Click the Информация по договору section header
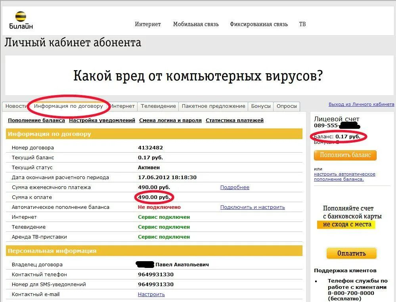Image resolution: width=396 pixels, height=302 pixels. pyautogui.click(x=154, y=134)
